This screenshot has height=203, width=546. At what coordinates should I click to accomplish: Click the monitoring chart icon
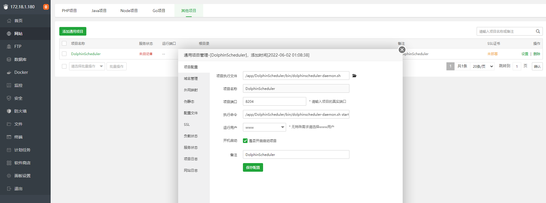9,85
